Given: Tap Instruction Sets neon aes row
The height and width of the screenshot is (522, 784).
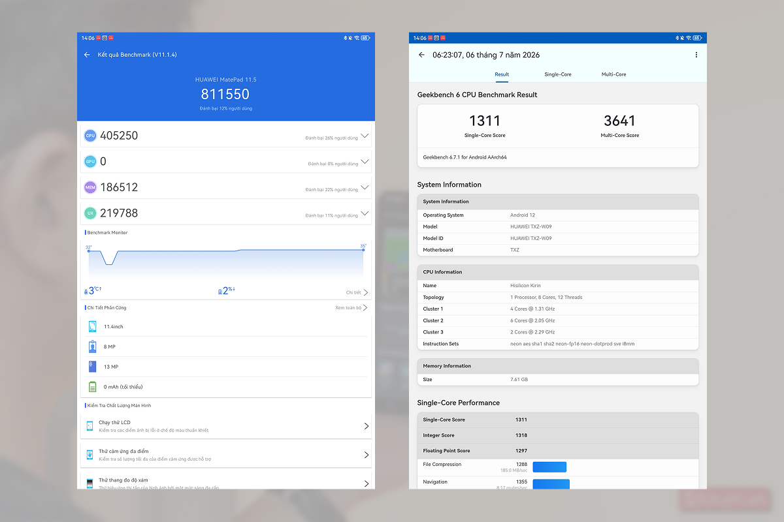Looking at the screenshot, I should coord(558,344).
